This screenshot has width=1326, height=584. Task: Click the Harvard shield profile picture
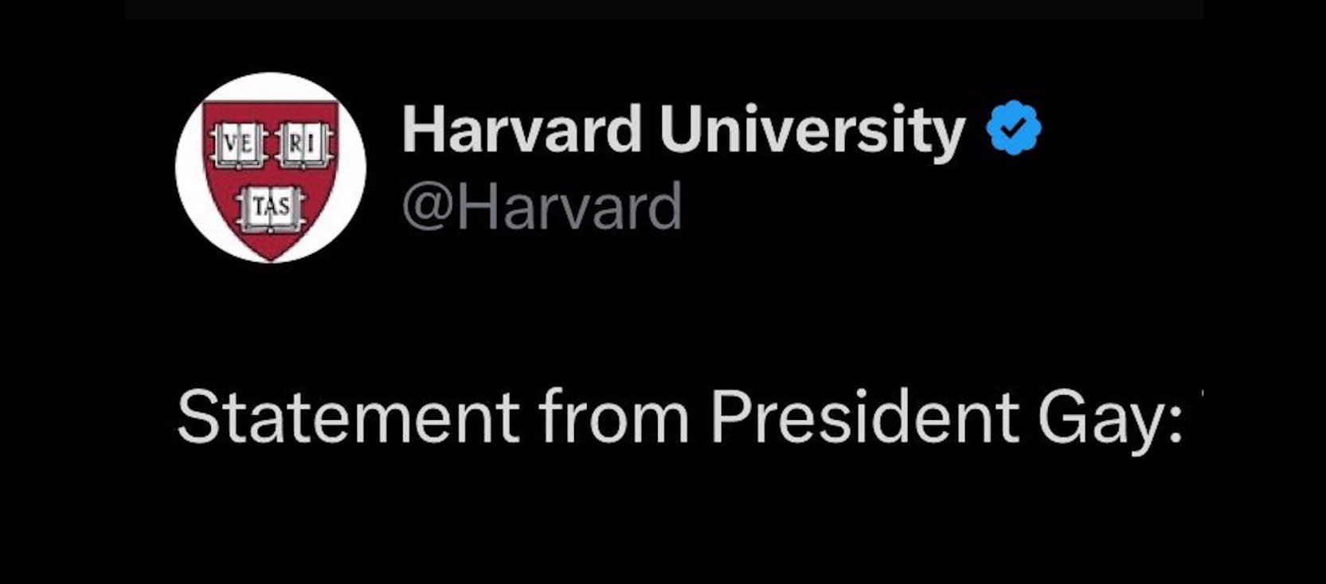270,167
